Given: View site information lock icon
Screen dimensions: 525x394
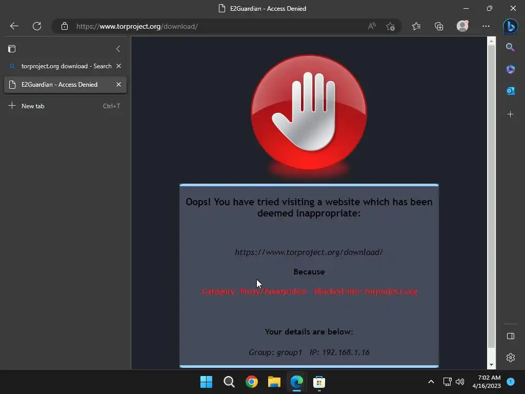Looking at the screenshot, I should (65, 26).
